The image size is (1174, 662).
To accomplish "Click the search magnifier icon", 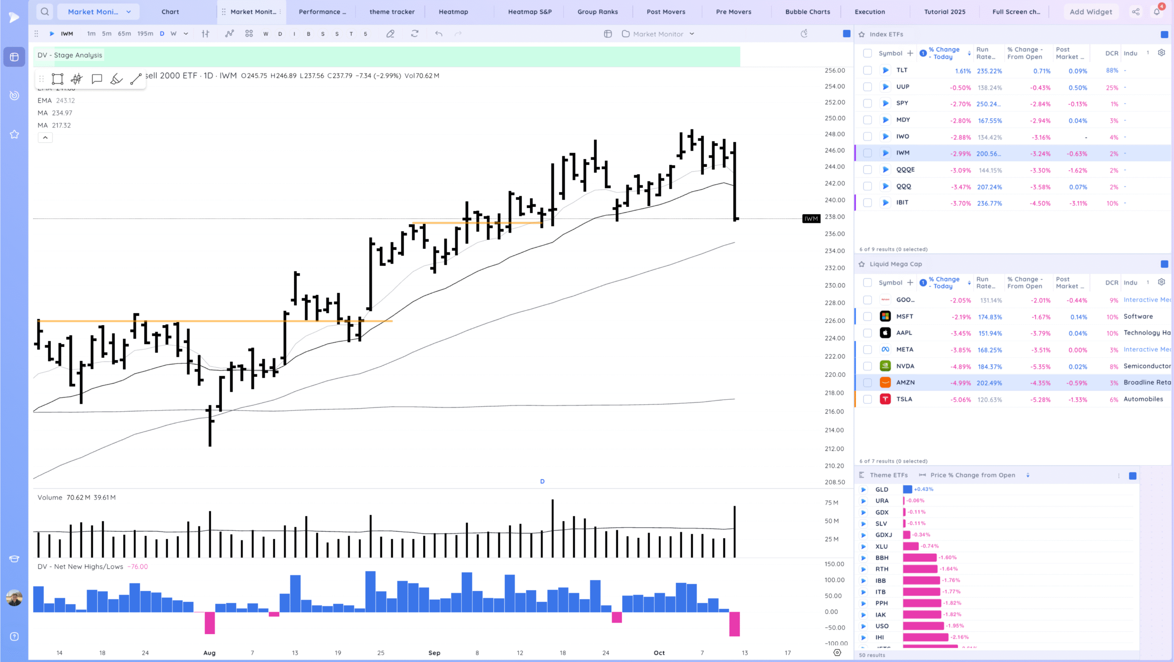I will click(x=44, y=12).
